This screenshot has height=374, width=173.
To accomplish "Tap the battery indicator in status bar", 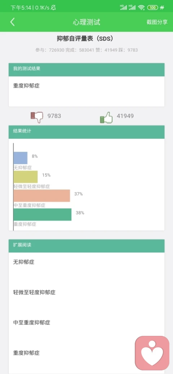I will 152,8.
